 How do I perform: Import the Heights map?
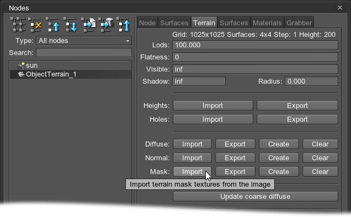click(212, 106)
